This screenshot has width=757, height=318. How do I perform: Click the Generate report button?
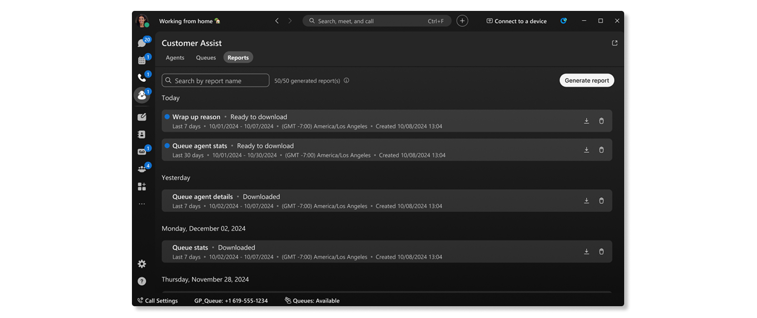pos(587,80)
